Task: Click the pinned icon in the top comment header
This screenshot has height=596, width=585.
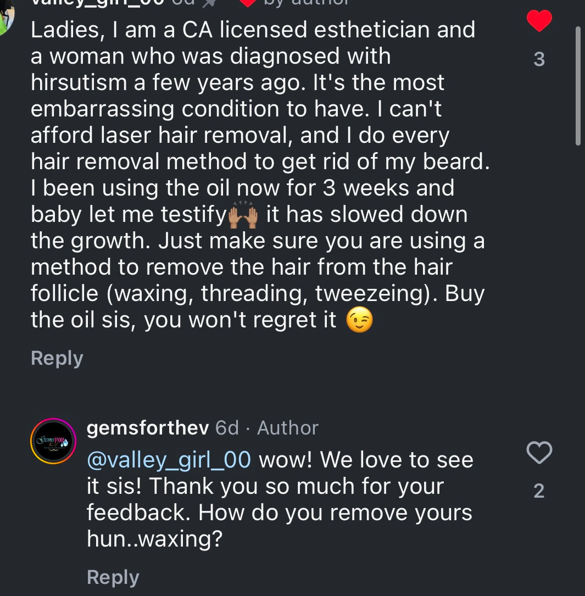Action: 208,2
